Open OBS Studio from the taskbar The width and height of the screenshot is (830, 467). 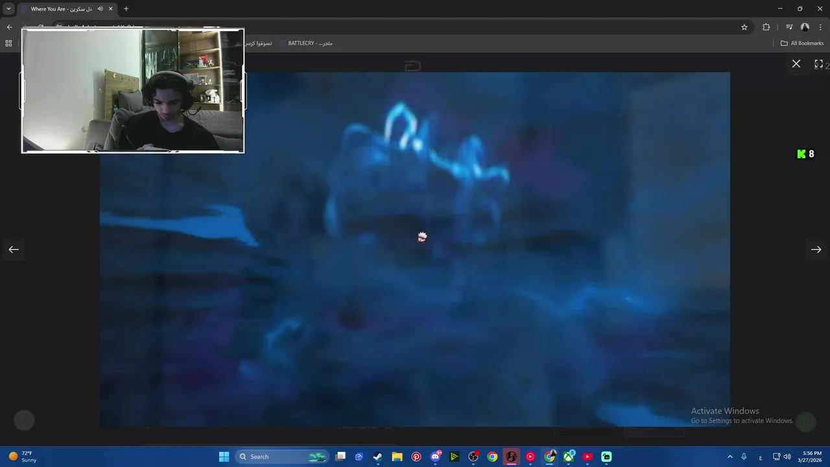pyautogui.click(x=473, y=457)
